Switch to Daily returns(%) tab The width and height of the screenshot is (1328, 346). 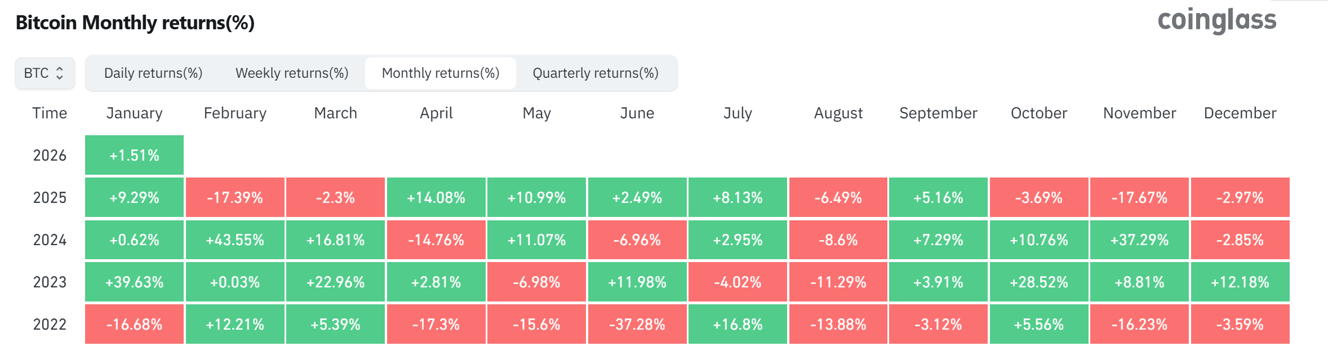[152, 73]
